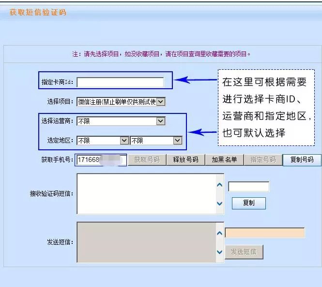Click scroll-down arrow in 发送短信 box

point(220,252)
